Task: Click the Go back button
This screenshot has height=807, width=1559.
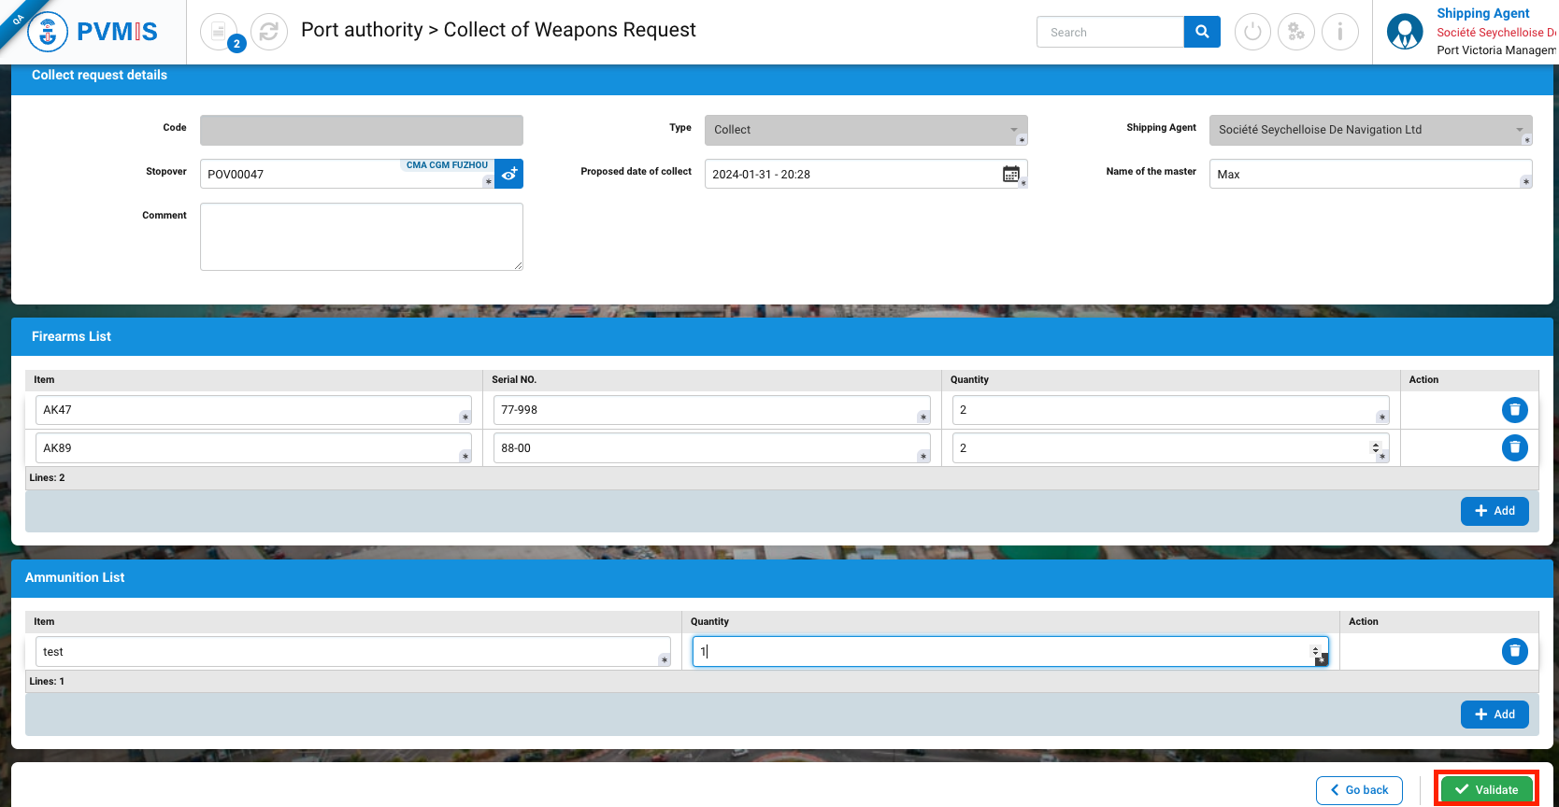Action: coord(1359,790)
